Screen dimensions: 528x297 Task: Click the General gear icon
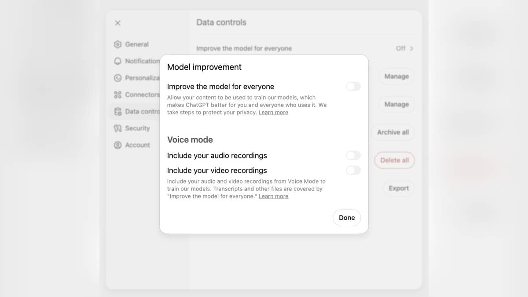[x=117, y=44]
